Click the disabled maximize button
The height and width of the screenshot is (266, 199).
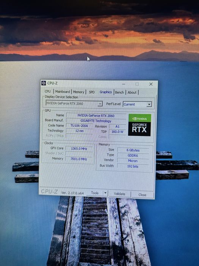click(x=137, y=84)
